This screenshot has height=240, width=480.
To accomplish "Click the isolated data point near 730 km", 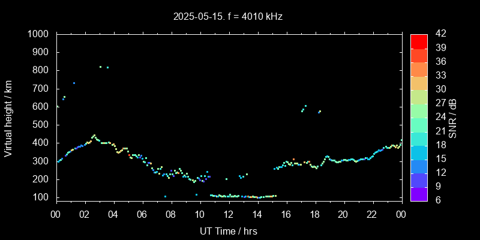I will coord(74,83).
